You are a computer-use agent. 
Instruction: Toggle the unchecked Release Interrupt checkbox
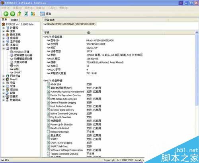click(x=49, y=132)
